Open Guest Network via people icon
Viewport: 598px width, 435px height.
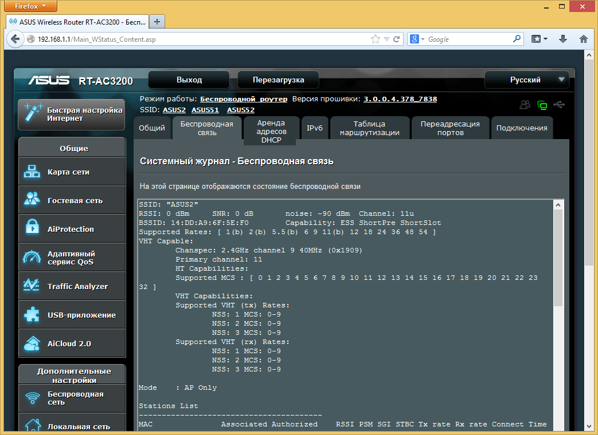click(32, 200)
